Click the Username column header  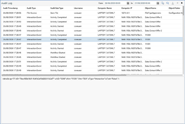click(78, 8)
